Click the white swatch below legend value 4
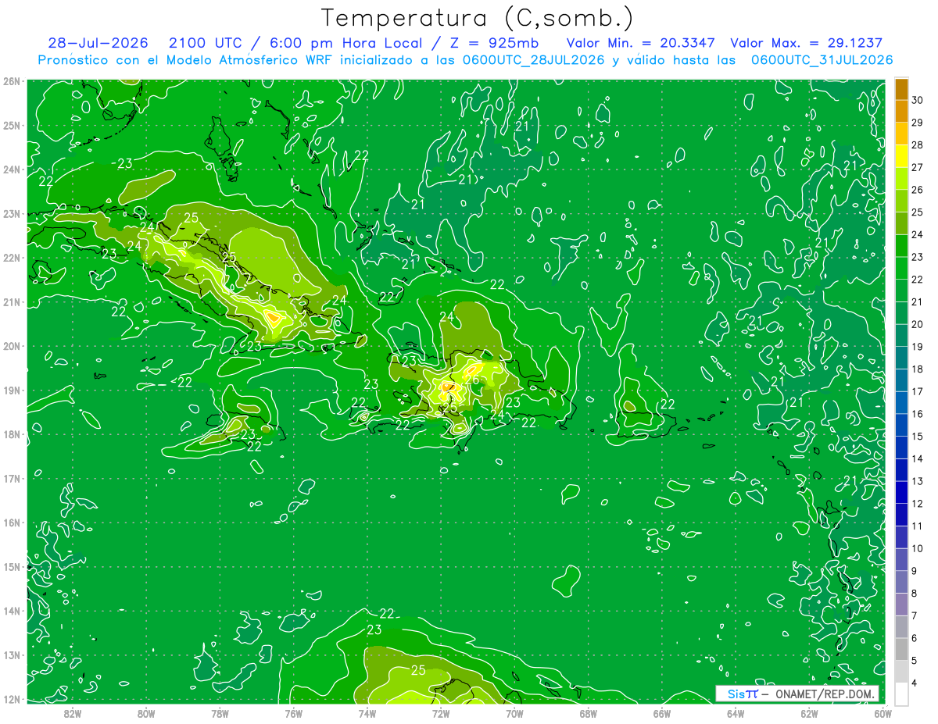The width and height of the screenshot is (938, 724). (x=901, y=694)
